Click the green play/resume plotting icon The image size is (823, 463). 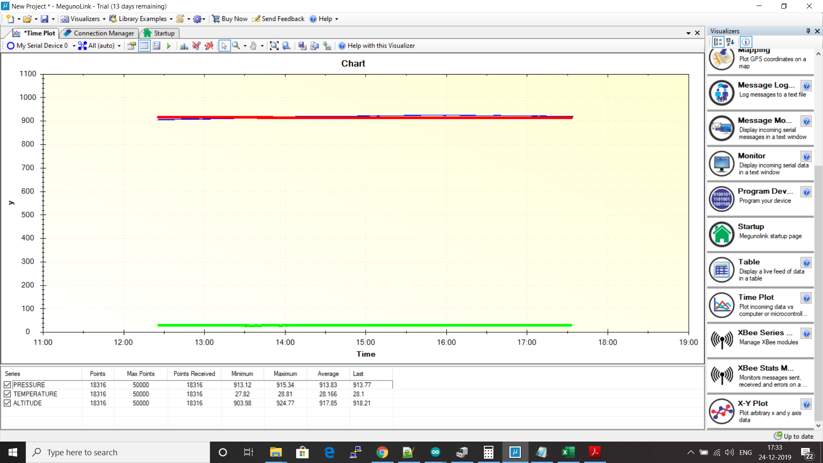(x=168, y=46)
